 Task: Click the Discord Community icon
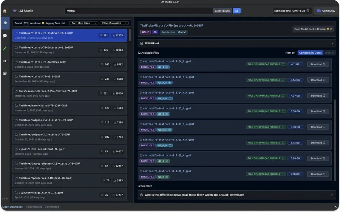[x=319, y=11]
